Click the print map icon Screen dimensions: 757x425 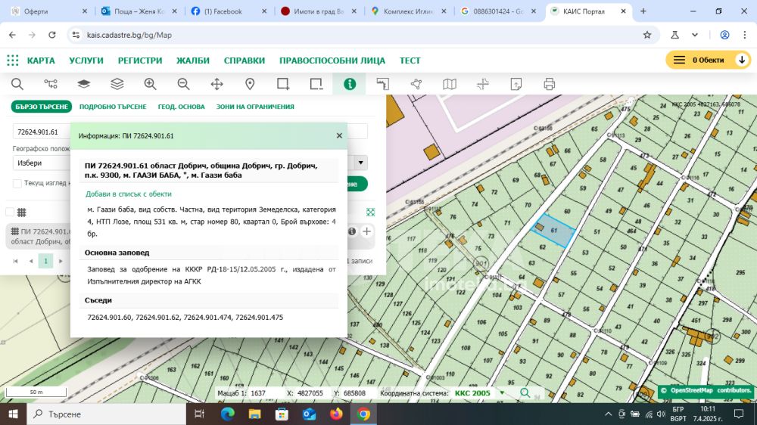click(550, 84)
